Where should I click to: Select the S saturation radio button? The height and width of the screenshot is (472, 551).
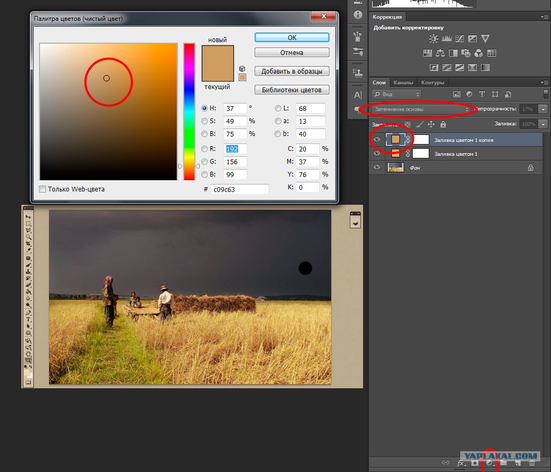click(204, 121)
